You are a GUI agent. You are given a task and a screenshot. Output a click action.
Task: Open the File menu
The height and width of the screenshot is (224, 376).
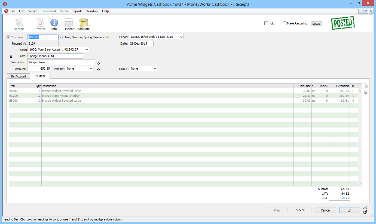click(13, 11)
